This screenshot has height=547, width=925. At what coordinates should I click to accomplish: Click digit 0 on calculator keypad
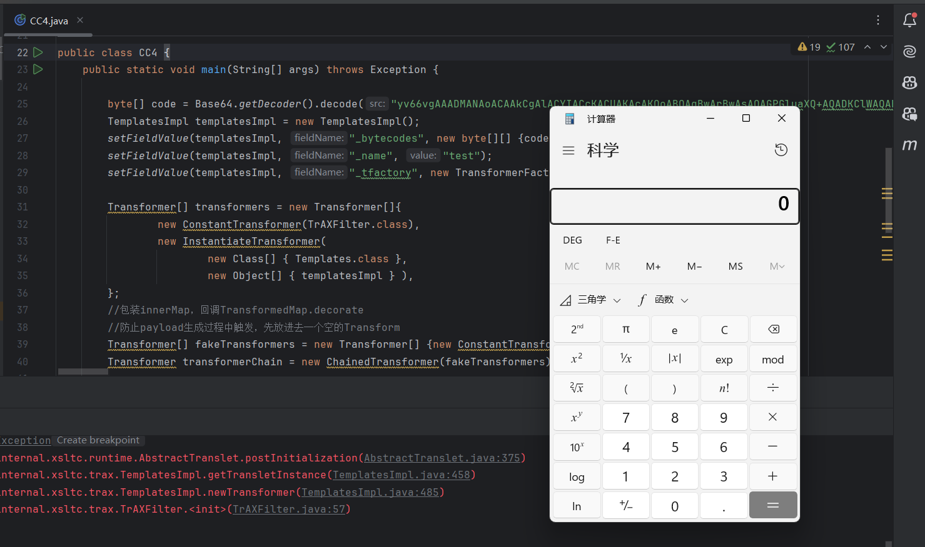click(675, 506)
